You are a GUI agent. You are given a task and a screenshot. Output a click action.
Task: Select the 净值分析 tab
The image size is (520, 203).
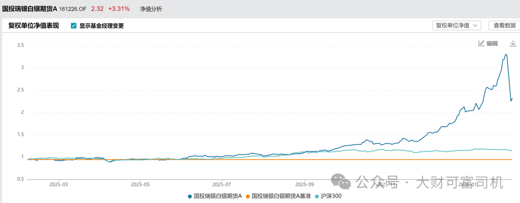coord(151,9)
